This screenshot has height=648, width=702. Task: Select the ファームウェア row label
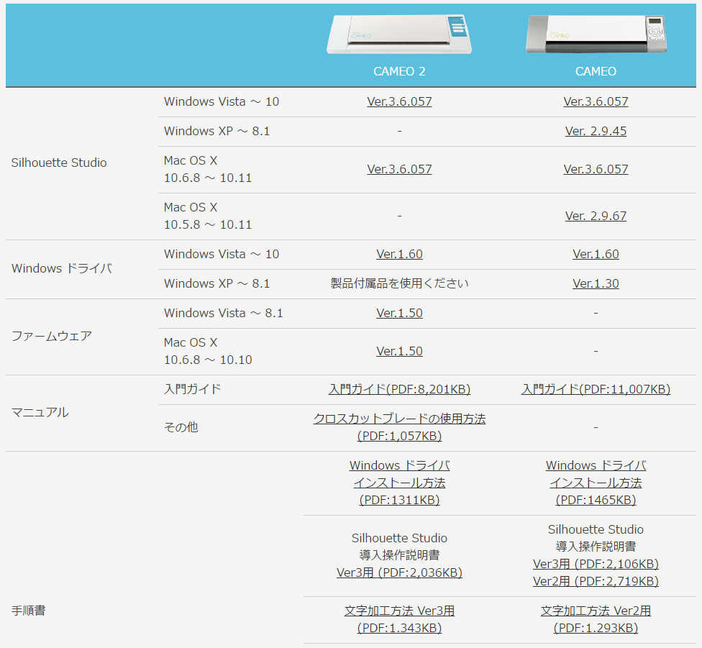pos(52,336)
